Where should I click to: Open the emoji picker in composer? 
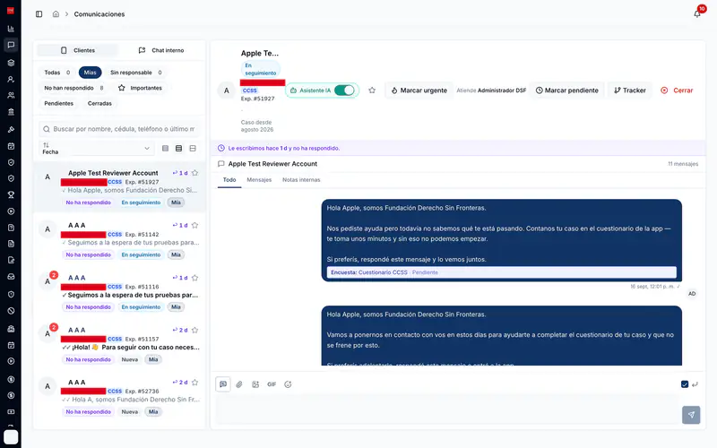pyautogui.click(x=288, y=384)
